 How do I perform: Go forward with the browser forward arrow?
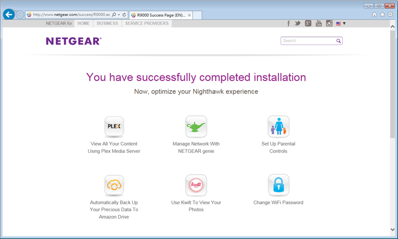(x=20, y=15)
